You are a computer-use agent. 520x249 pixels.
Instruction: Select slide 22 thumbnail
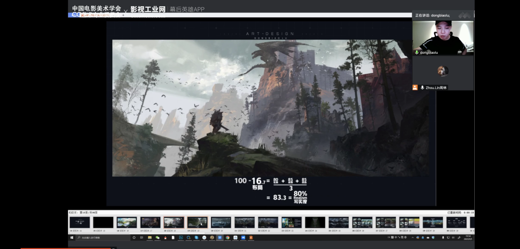tap(268, 223)
